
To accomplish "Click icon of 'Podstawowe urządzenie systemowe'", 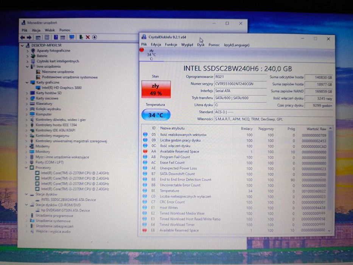I will tap(38, 77).
